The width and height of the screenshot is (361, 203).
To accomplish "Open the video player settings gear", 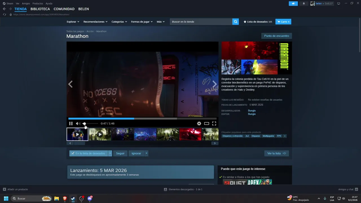I will (x=199, y=123).
